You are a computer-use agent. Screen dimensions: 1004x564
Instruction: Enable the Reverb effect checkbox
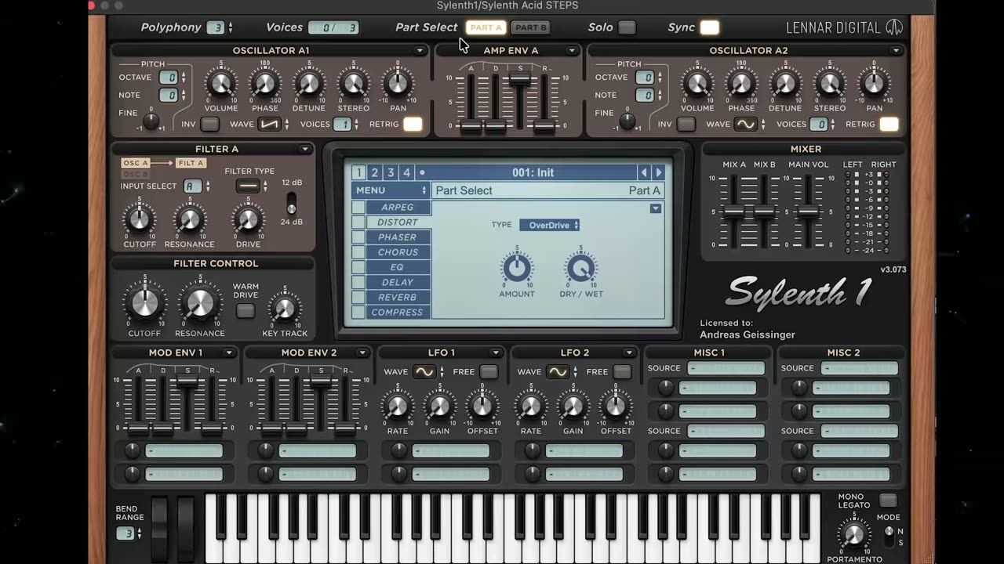pos(358,298)
